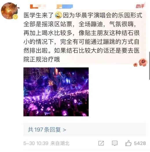Reply using the speech bubble icon
This screenshot has width=150, height=152.
(115, 143)
